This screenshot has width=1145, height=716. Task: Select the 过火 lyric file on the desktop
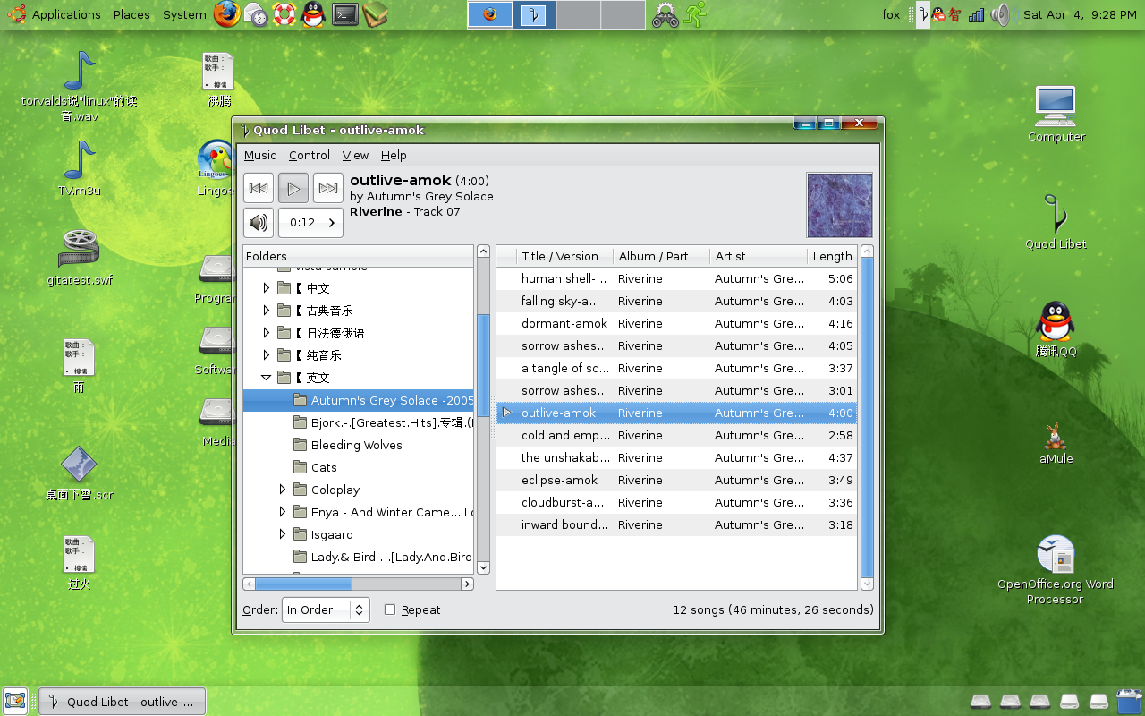(x=80, y=563)
